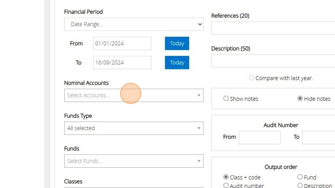Set To date using Today button
This screenshot has width=335, height=188.
click(x=177, y=62)
